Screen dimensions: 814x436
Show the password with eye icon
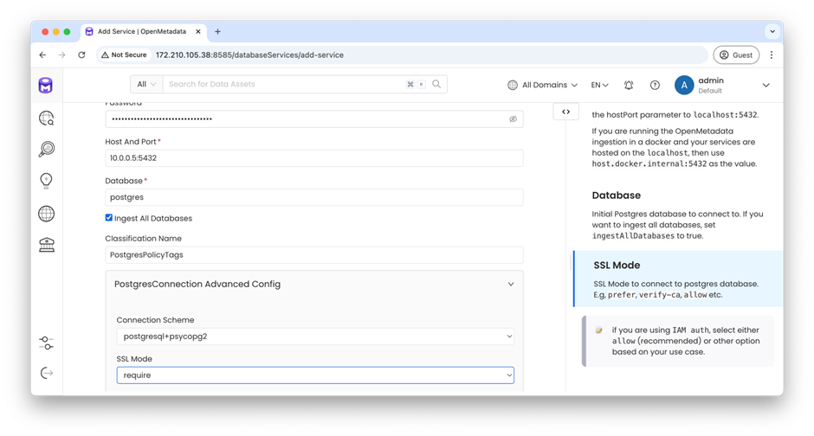pos(513,119)
